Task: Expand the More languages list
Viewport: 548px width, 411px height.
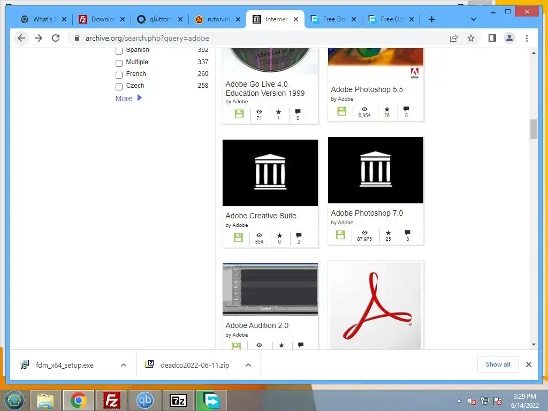Action: [128, 98]
